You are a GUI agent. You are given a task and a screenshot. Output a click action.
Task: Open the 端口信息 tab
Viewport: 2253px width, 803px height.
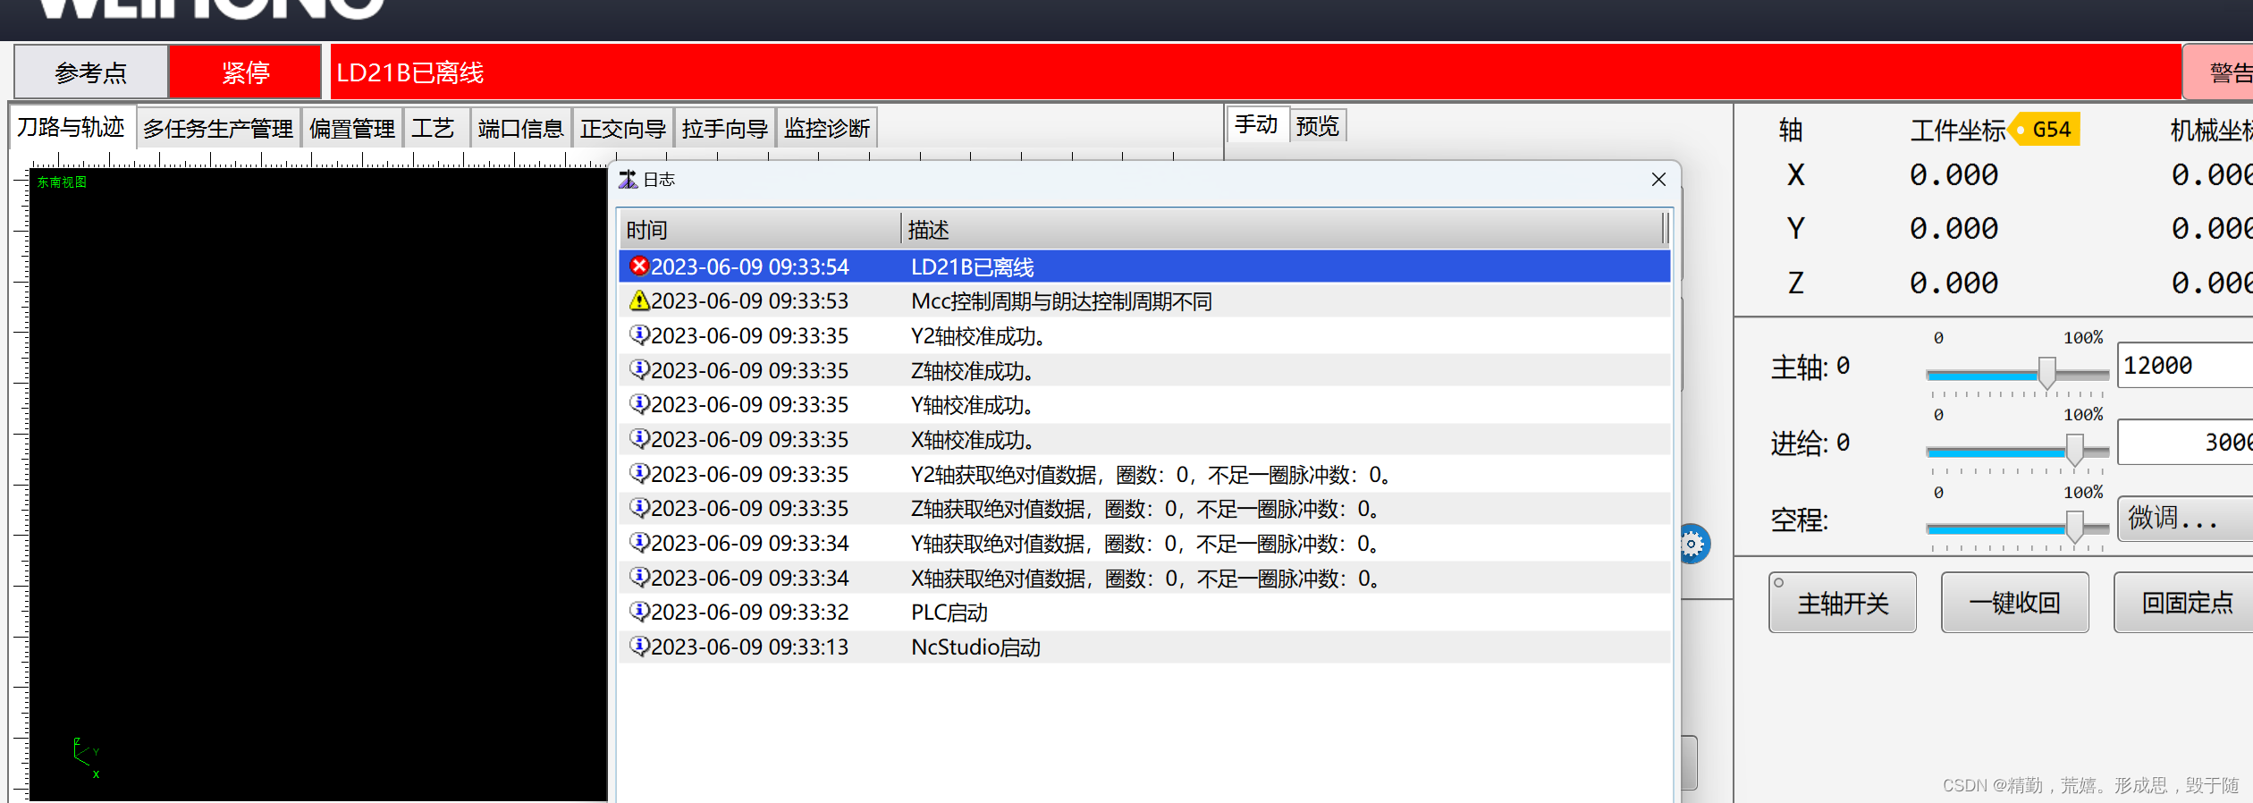(x=520, y=129)
